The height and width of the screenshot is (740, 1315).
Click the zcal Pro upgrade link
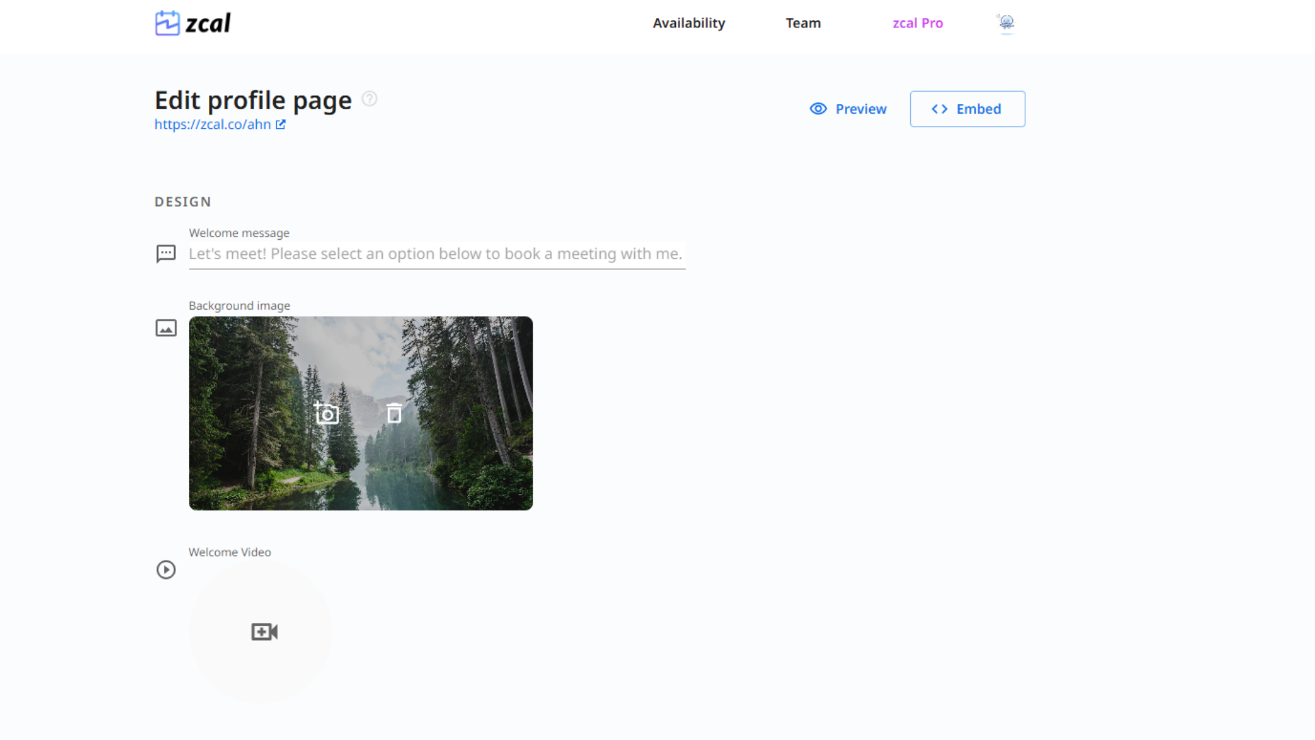tap(918, 23)
